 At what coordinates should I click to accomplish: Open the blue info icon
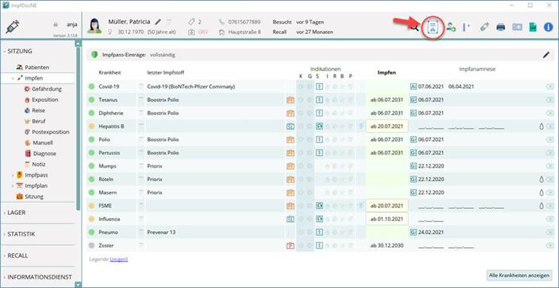coord(549,27)
